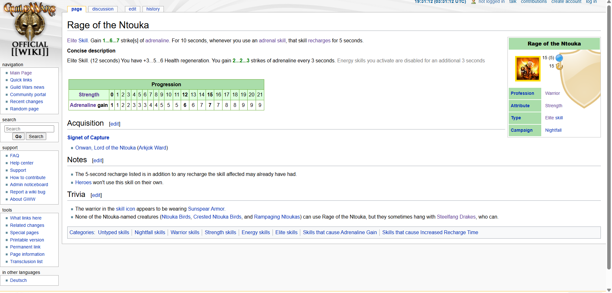Open the Rage of the Ntouka skill icon

tap(528, 69)
